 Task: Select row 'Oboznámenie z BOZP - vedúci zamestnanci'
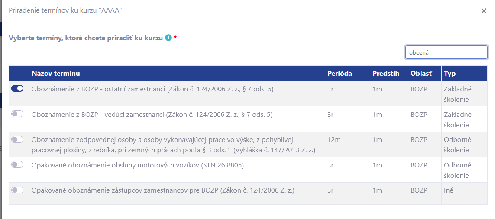248,119
